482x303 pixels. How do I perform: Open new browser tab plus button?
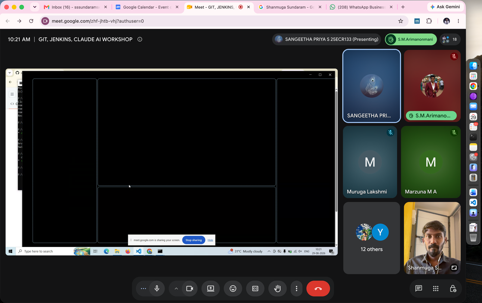pos(403,7)
